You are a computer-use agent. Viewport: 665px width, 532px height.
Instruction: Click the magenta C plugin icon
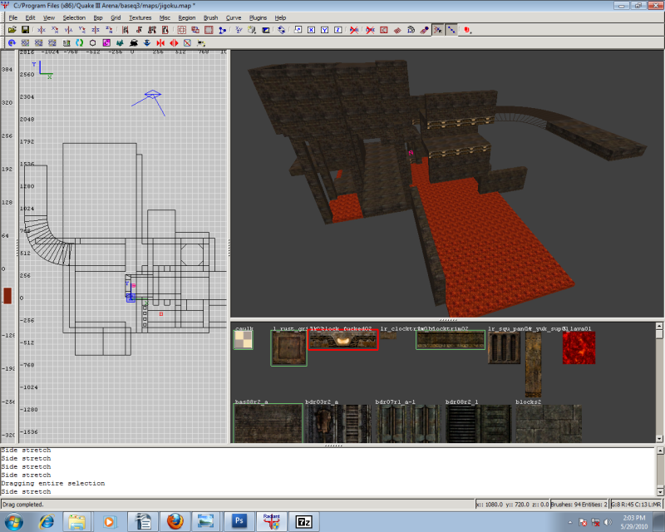[106, 43]
